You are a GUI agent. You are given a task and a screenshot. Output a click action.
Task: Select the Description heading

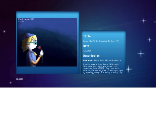[91, 56]
